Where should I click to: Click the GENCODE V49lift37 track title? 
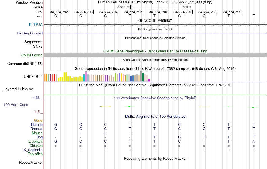click(155, 20)
